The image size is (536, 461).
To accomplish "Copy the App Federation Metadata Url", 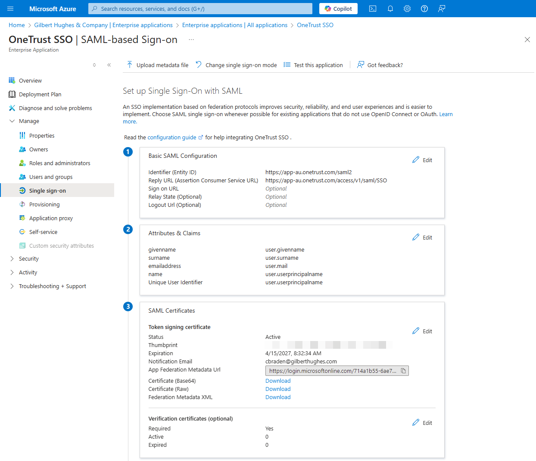I will (403, 370).
